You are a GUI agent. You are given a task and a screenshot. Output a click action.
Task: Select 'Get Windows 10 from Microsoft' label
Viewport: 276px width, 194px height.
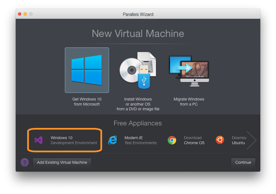point(87,102)
